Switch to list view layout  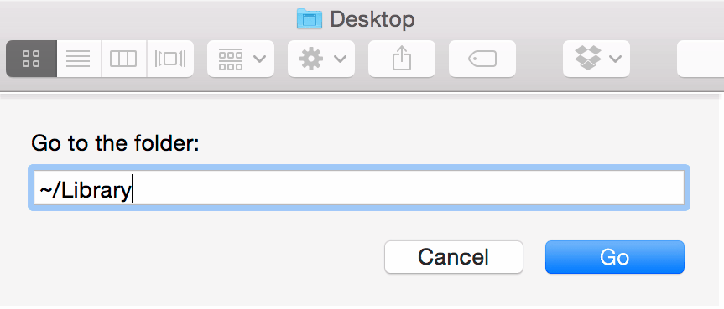tap(79, 59)
